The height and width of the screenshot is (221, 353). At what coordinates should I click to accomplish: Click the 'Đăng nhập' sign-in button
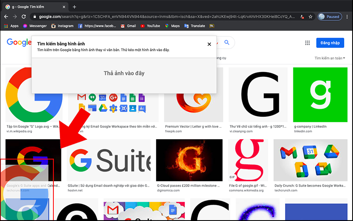[330, 43]
